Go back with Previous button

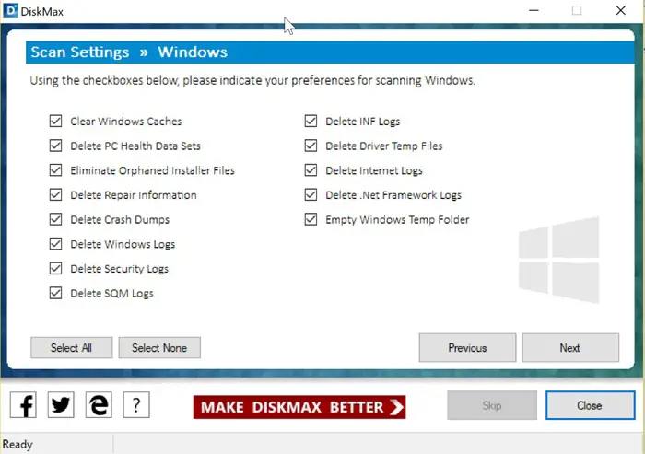click(x=467, y=348)
